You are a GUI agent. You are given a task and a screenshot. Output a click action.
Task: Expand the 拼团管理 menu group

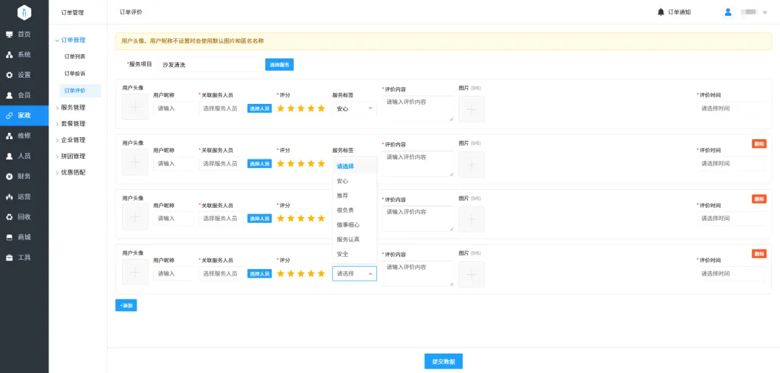tap(70, 156)
